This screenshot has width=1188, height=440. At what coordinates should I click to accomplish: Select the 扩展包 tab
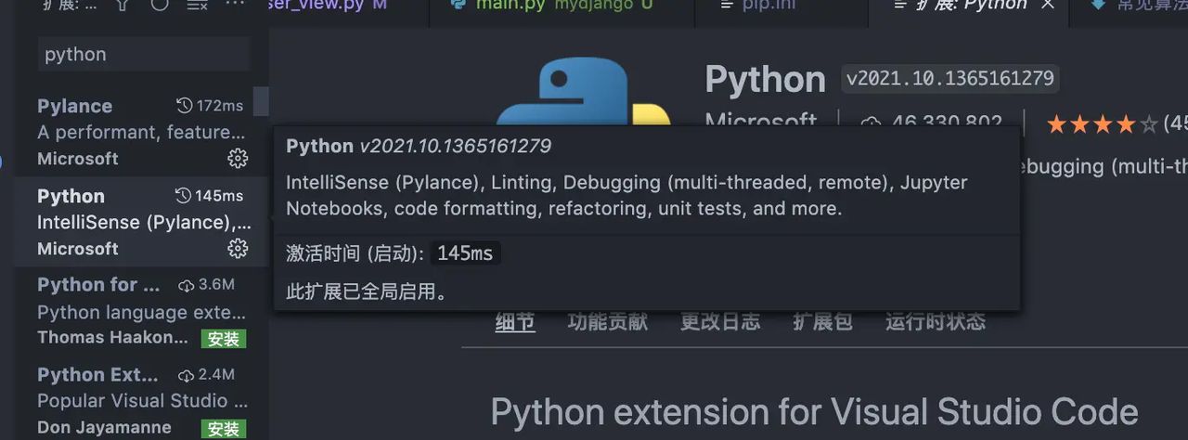click(822, 322)
